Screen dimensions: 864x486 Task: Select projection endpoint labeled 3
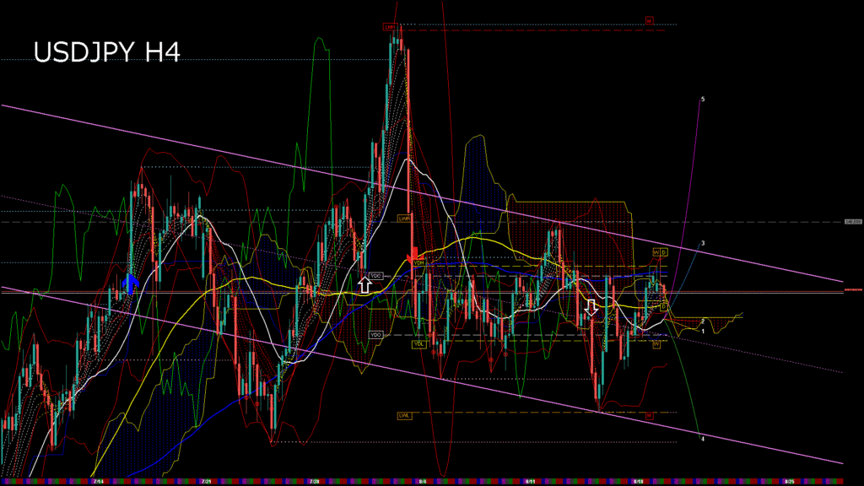(703, 243)
